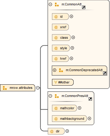Expand the class attribute details

[73, 38]
